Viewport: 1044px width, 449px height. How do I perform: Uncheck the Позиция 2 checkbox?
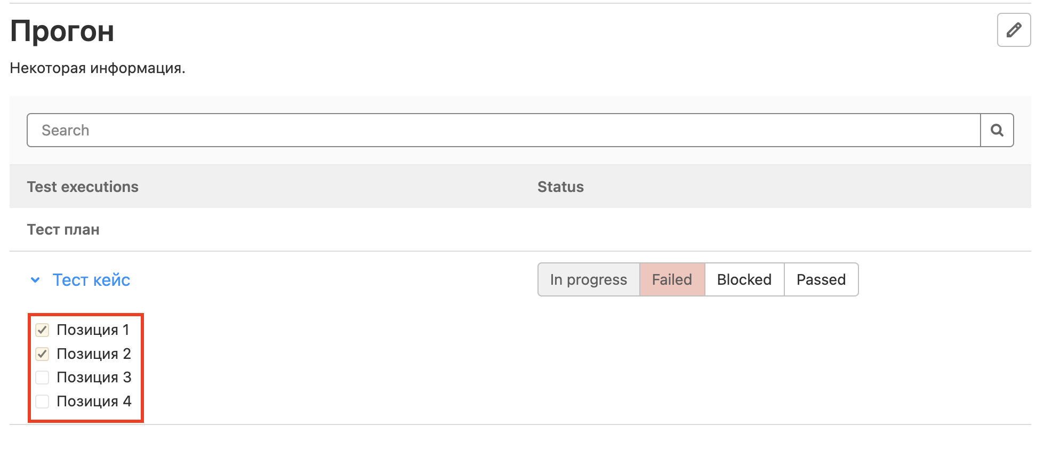click(x=42, y=354)
